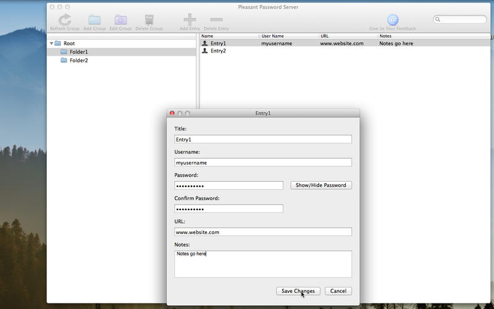Image resolution: width=494 pixels, height=309 pixels.
Task: Click the Refresh Group toolbar icon
Action: pos(64,20)
